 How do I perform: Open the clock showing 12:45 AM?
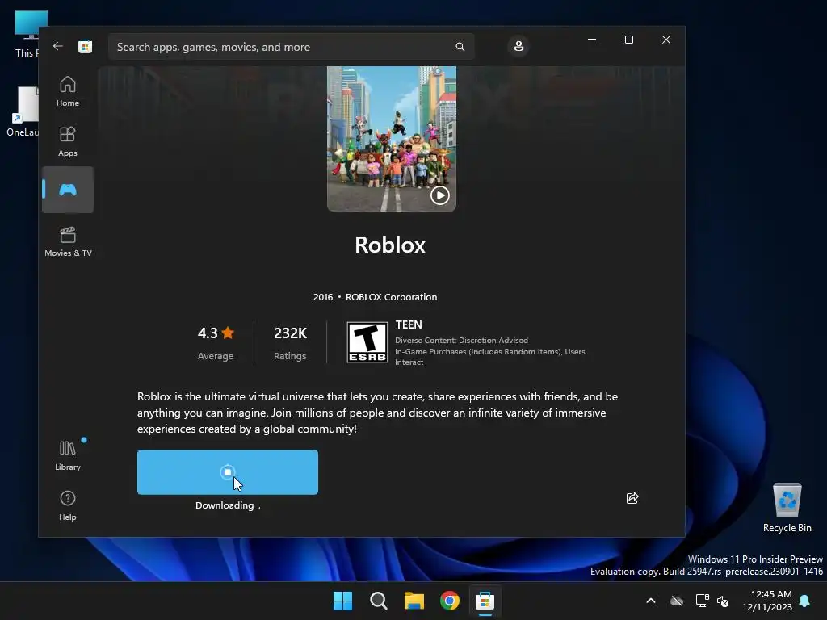pyautogui.click(x=767, y=601)
